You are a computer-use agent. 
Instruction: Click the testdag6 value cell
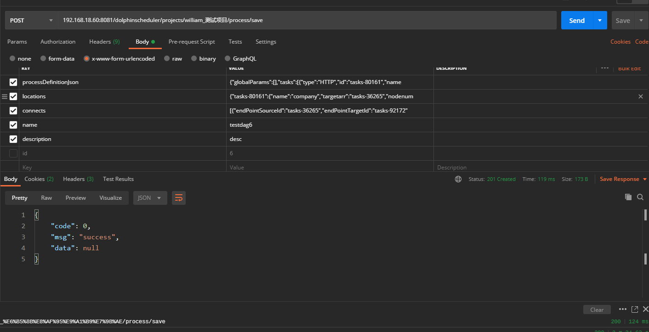coord(330,125)
